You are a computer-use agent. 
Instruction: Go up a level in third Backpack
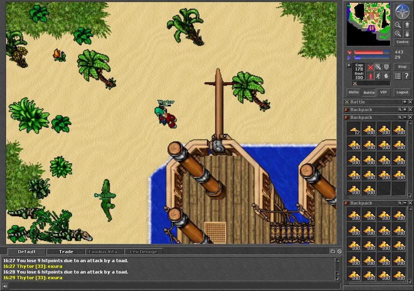click(x=401, y=203)
